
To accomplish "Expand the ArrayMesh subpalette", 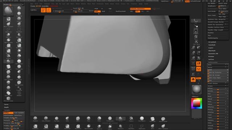I will click(212, 42).
